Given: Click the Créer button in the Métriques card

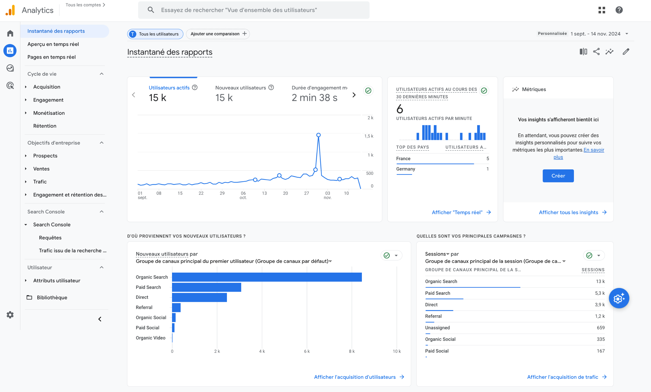Looking at the screenshot, I should click(558, 176).
